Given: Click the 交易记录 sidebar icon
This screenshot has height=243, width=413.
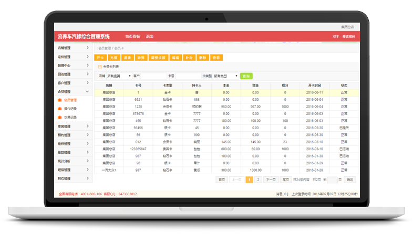Looking at the screenshot, I should [x=60, y=117].
